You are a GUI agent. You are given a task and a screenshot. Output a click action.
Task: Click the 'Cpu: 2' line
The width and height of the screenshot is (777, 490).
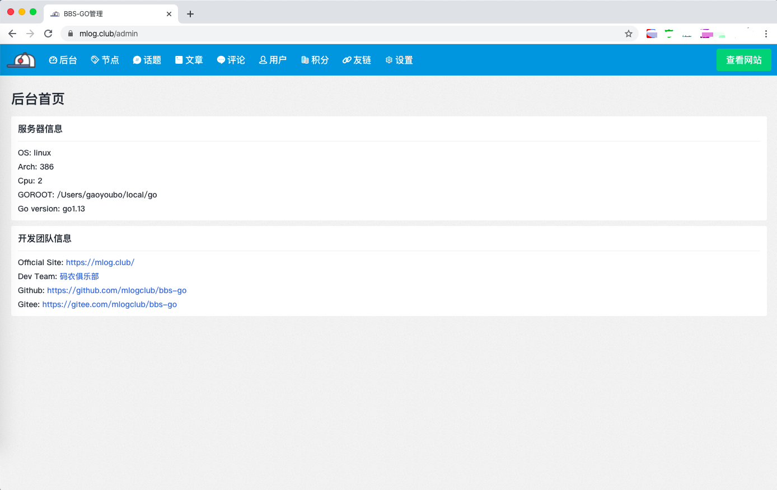point(30,181)
